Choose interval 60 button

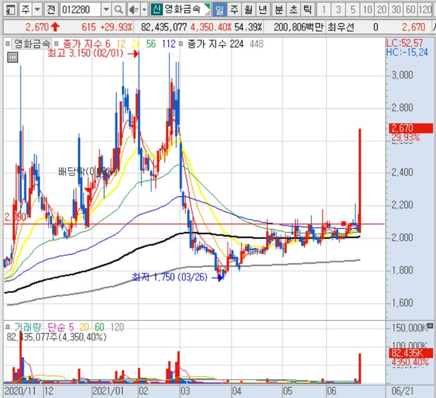click(x=410, y=10)
